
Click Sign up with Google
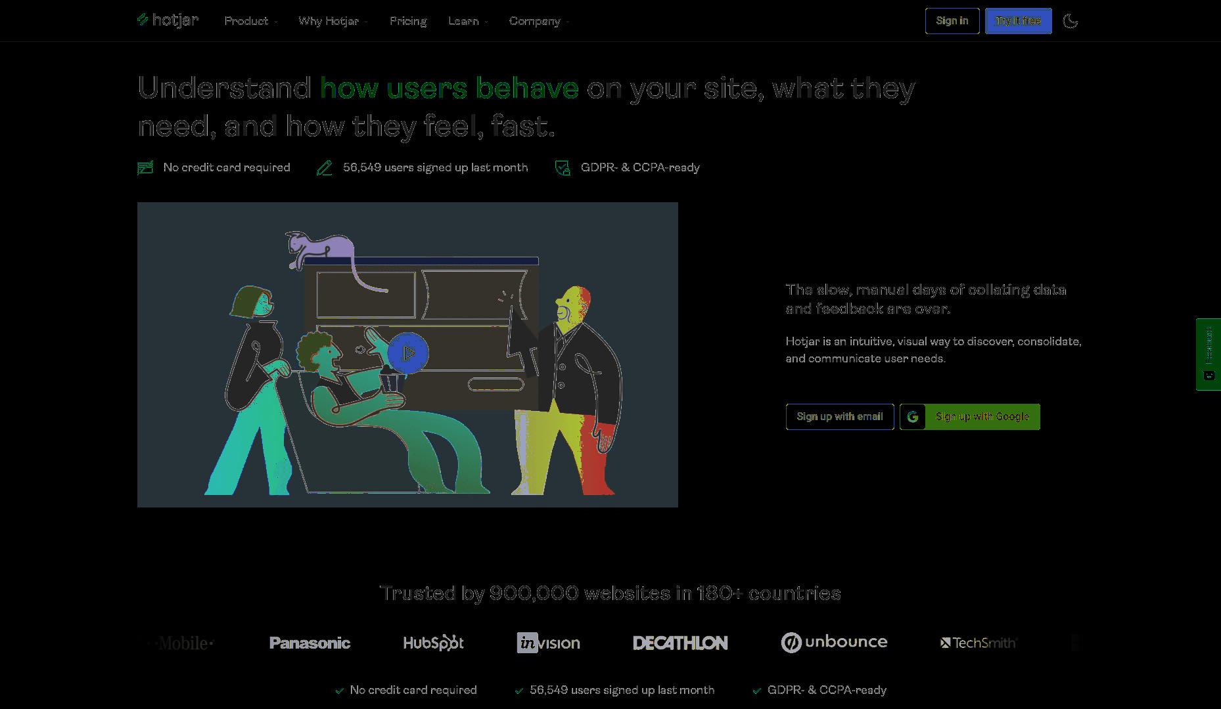(x=970, y=417)
